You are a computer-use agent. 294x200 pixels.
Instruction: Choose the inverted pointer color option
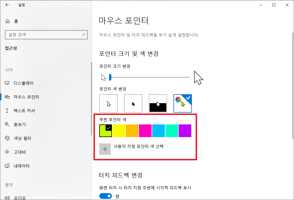[158, 103]
